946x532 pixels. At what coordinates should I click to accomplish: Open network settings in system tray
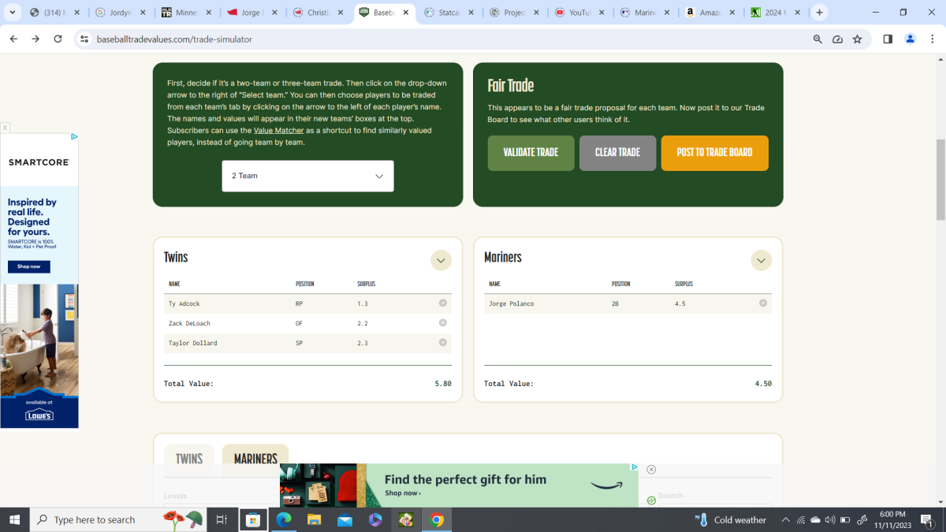click(x=800, y=519)
